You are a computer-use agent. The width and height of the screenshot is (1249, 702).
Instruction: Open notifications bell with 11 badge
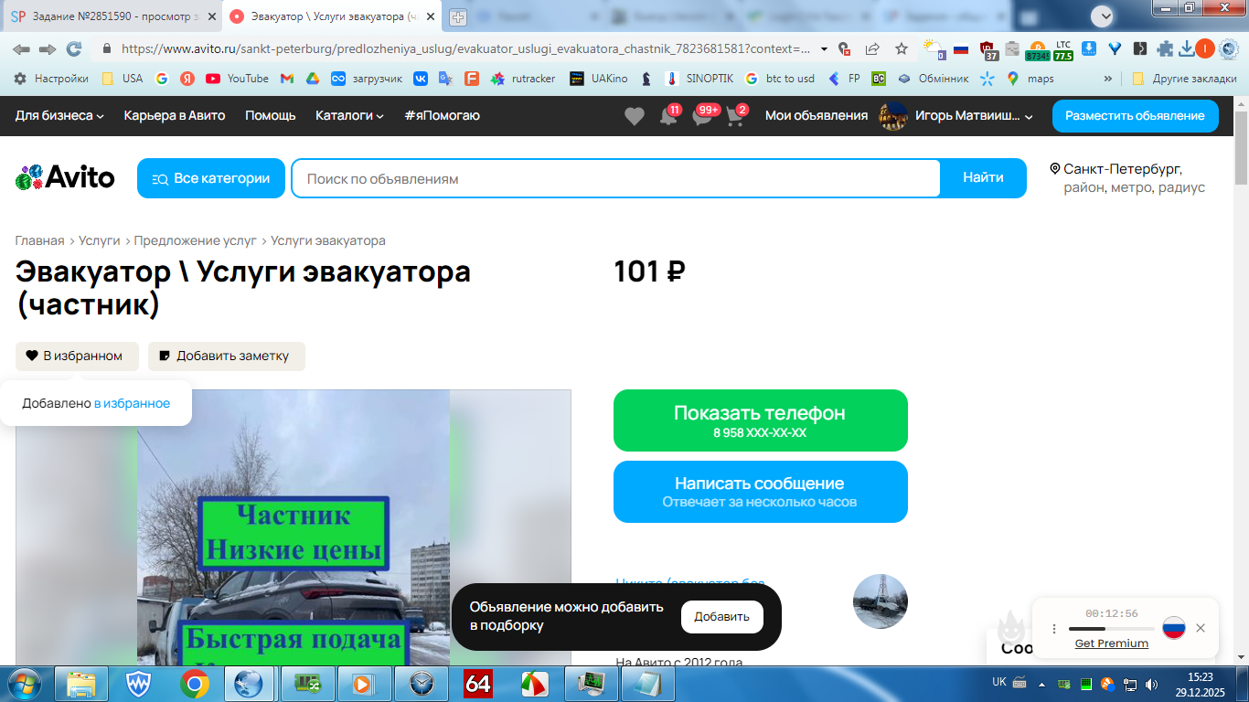(x=668, y=116)
